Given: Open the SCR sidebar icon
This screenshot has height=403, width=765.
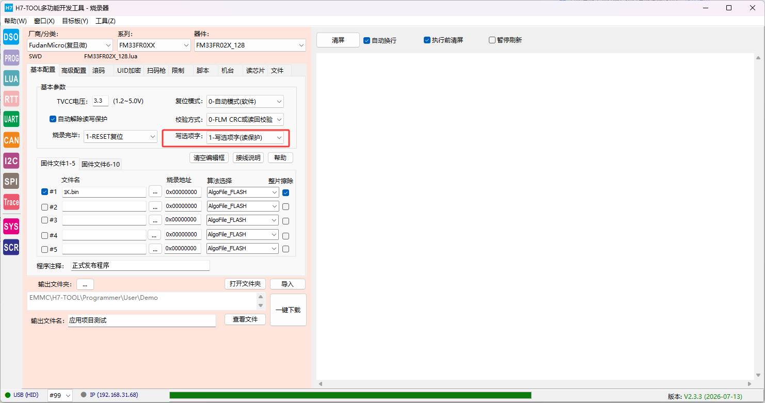Looking at the screenshot, I should [x=11, y=247].
